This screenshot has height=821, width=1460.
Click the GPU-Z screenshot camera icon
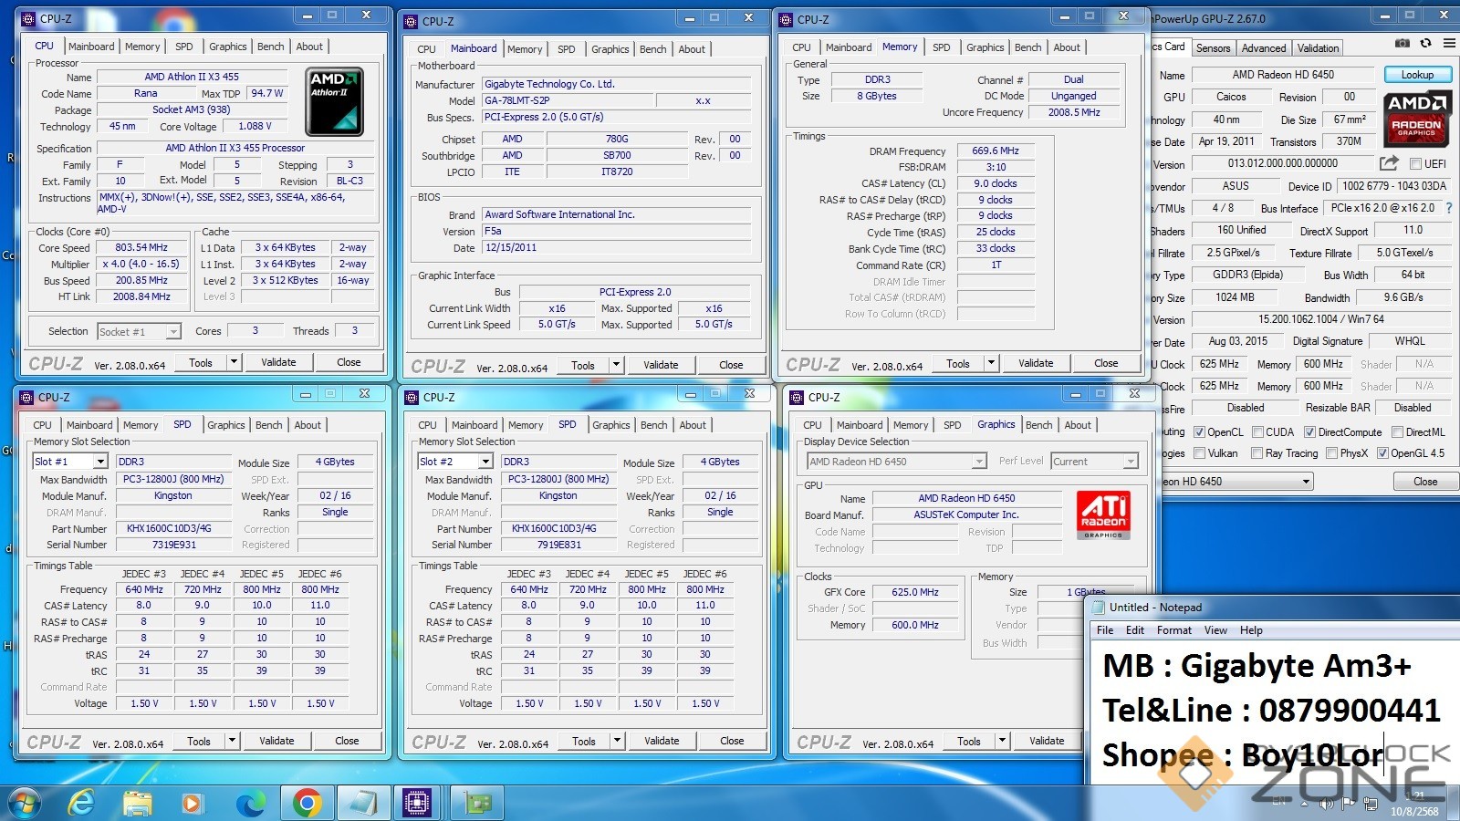1403,43
